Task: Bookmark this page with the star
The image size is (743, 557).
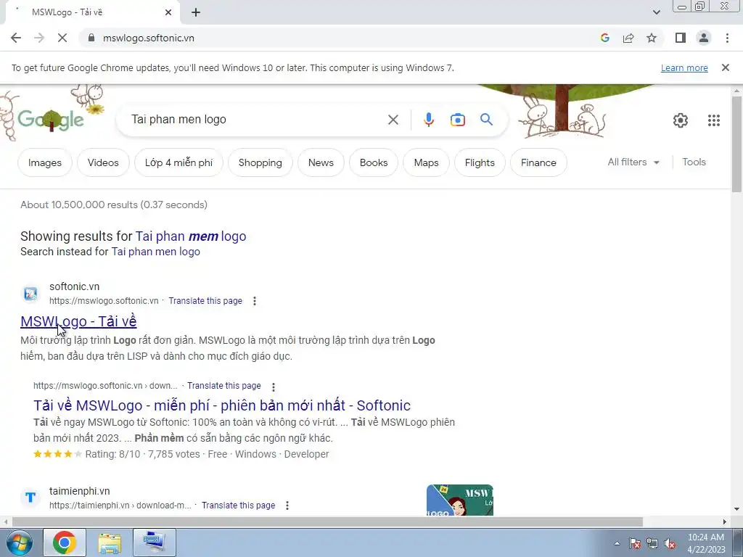Action: [x=652, y=38]
